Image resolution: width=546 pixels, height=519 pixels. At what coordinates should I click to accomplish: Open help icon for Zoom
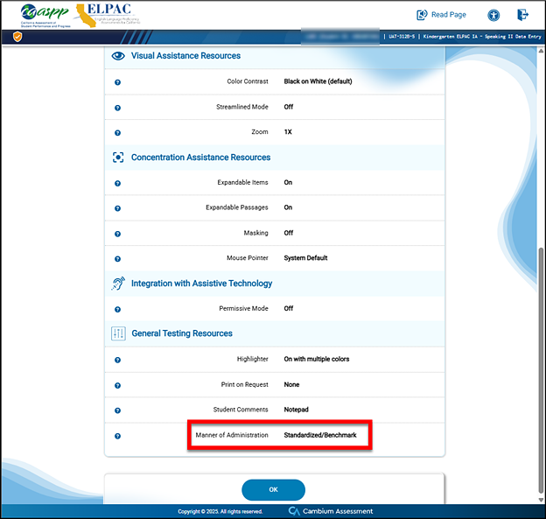(118, 133)
